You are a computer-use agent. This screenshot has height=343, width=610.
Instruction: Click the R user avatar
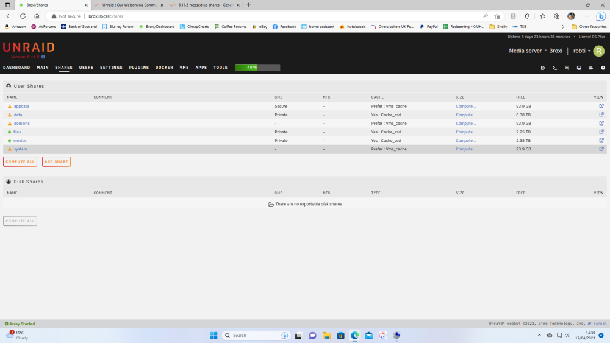click(599, 51)
